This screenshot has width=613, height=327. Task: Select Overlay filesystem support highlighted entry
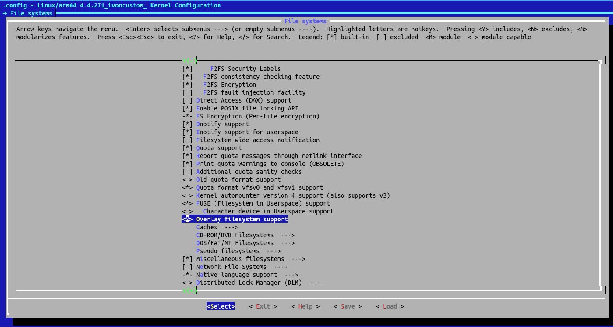pyautogui.click(x=241, y=219)
